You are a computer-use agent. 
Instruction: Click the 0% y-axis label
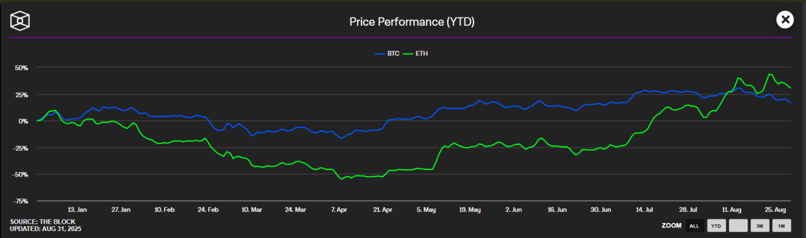tap(23, 121)
